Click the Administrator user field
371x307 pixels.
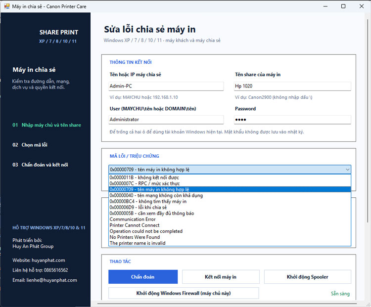point(166,120)
